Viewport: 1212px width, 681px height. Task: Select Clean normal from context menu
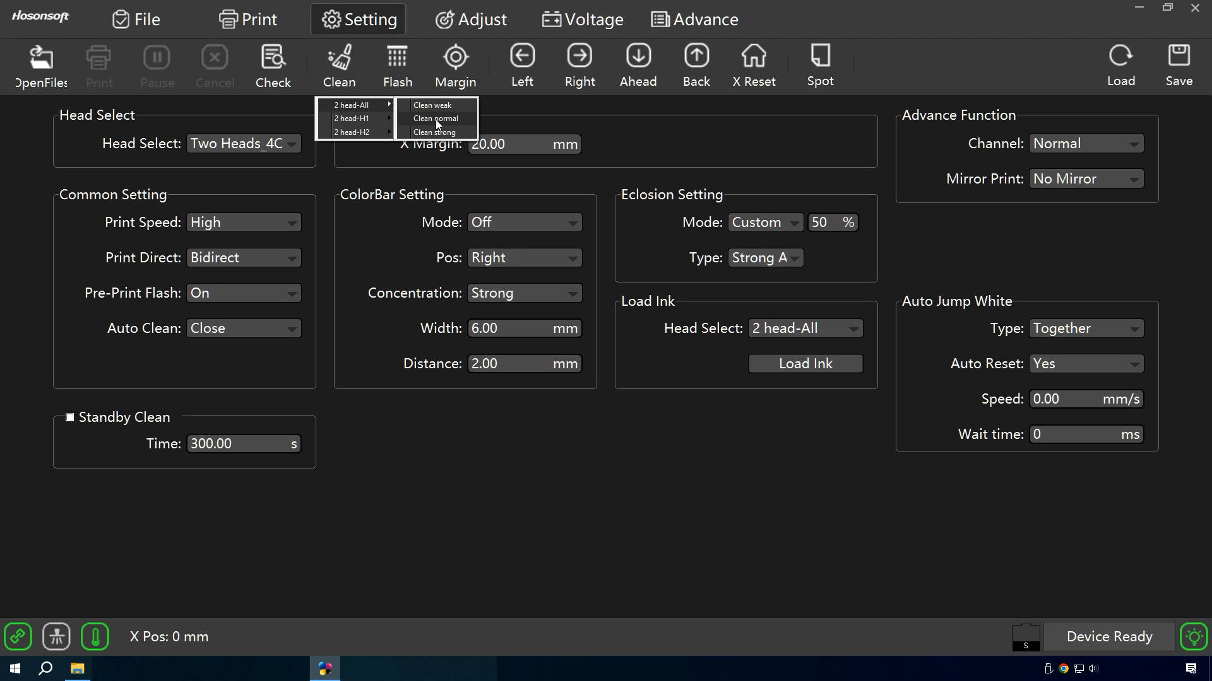pos(436,118)
